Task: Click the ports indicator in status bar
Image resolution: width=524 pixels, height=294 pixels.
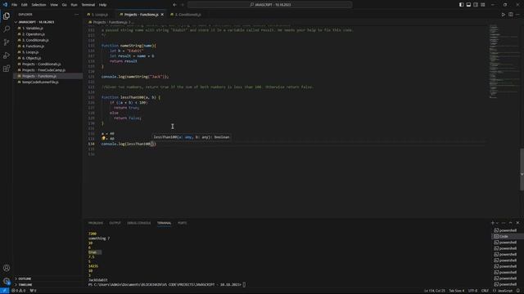Action: point(33,291)
